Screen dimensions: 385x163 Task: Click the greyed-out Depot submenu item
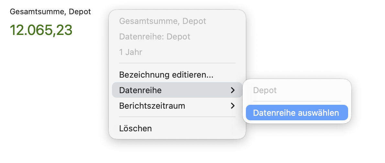click(265, 90)
